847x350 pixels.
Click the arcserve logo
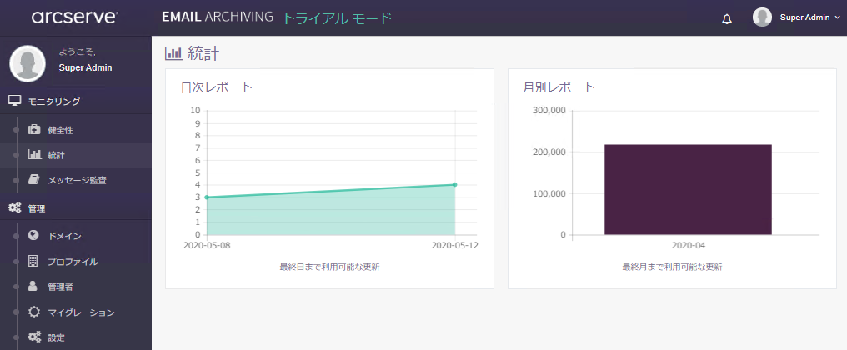pos(74,17)
